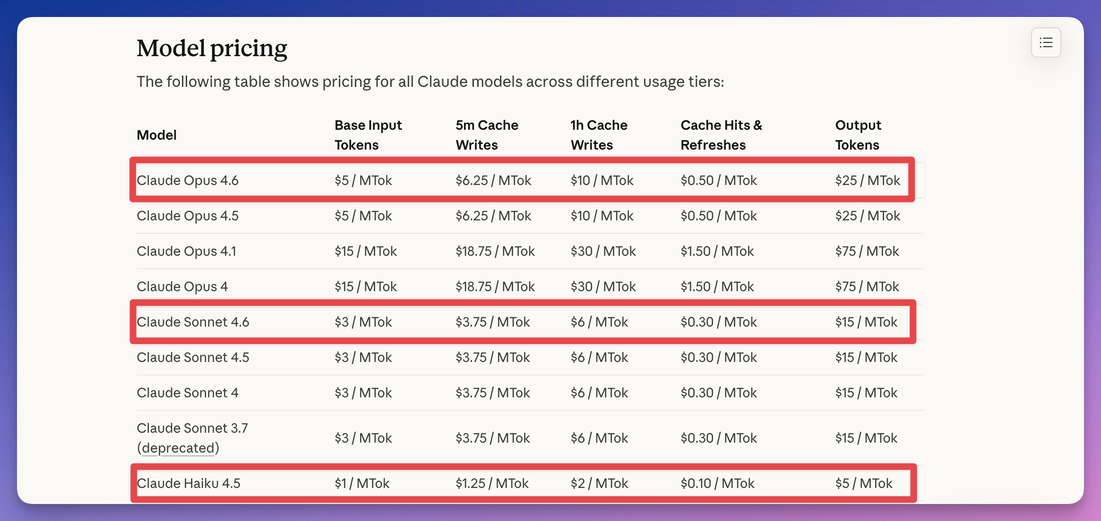Click the 5m Cache Writes column header
The width and height of the screenshot is (1101, 521).
pyautogui.click(x=487, y=135)
